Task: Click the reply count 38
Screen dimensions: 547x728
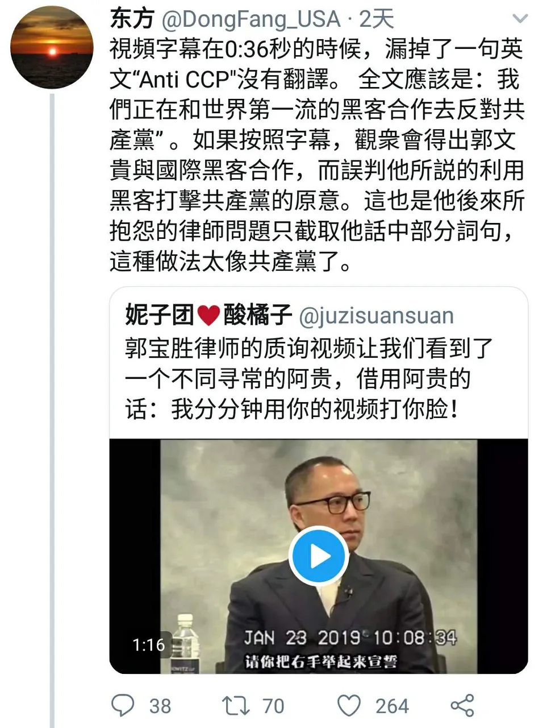Action: [x=160, y=706]
